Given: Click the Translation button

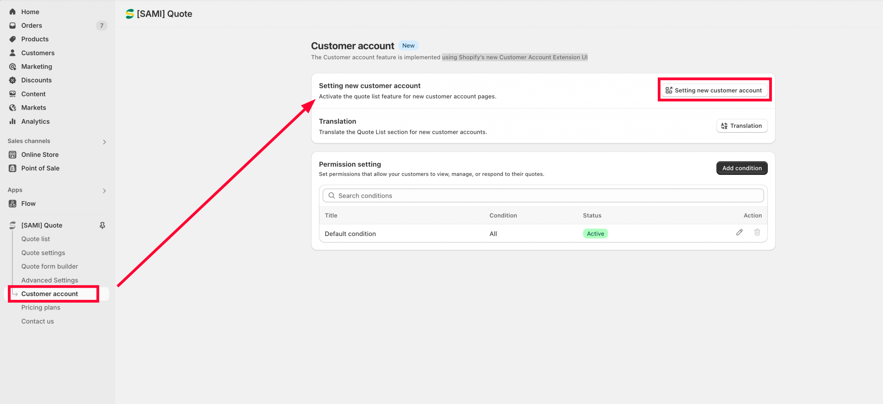Looking at the screenshot, I should point(742,126).
